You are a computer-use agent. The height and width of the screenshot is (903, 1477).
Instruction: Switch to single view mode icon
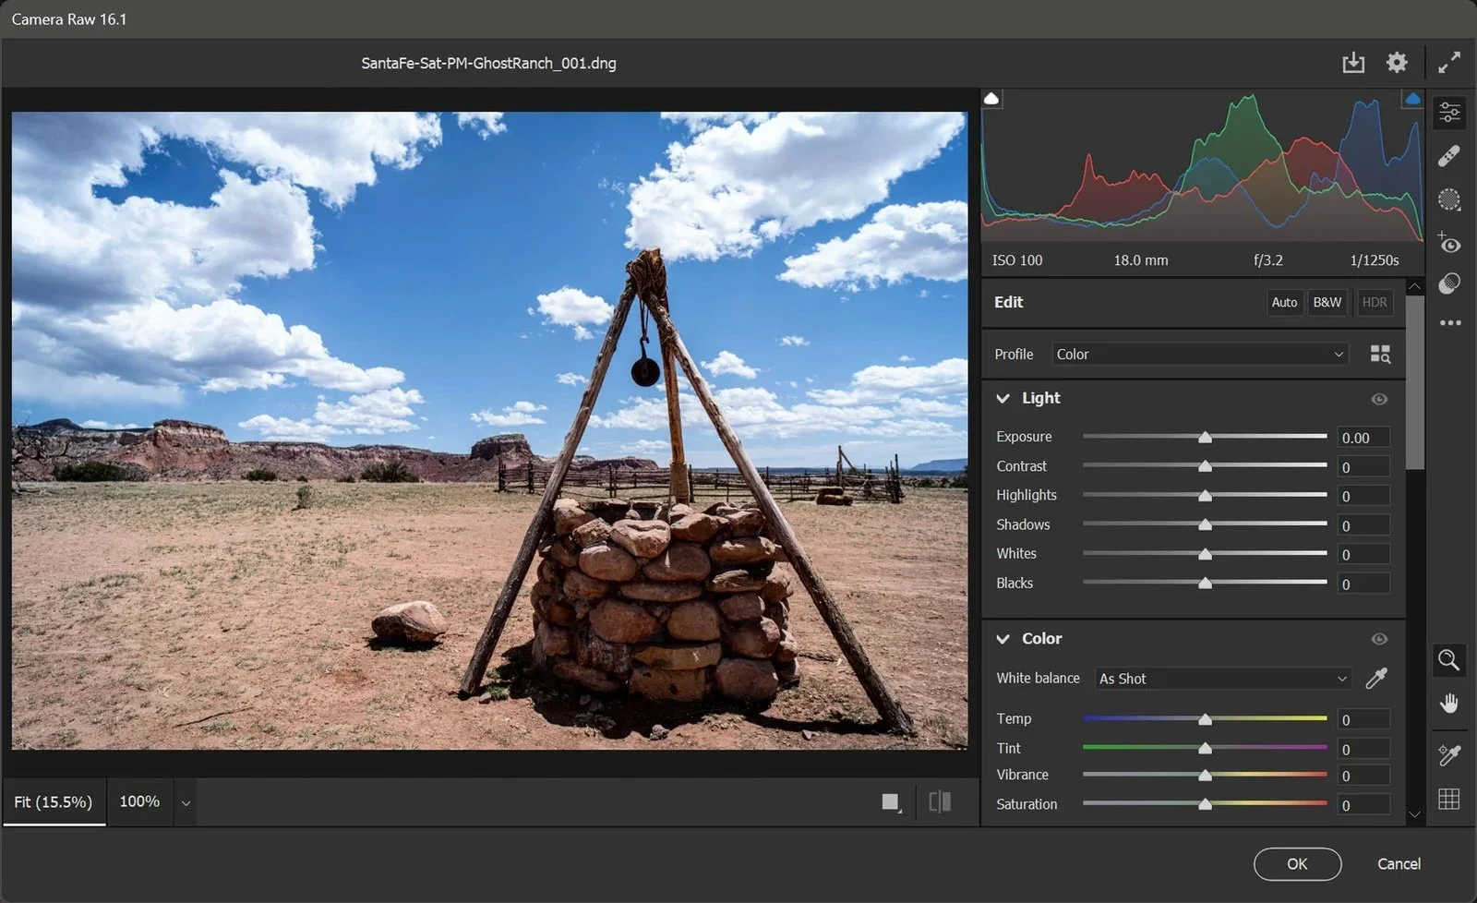point(891,802)
